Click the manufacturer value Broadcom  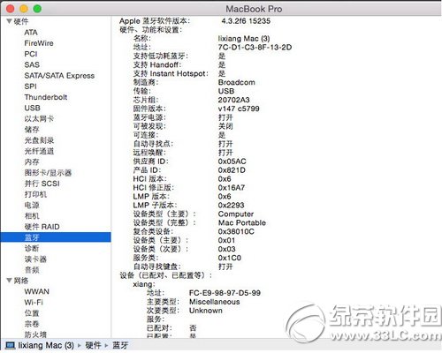(x=237, y=82)
